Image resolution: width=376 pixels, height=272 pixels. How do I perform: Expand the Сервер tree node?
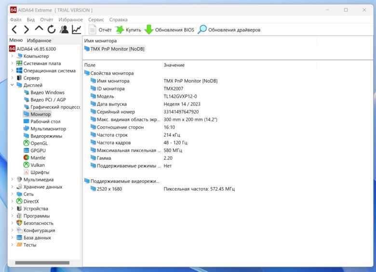tap(12, 78)
